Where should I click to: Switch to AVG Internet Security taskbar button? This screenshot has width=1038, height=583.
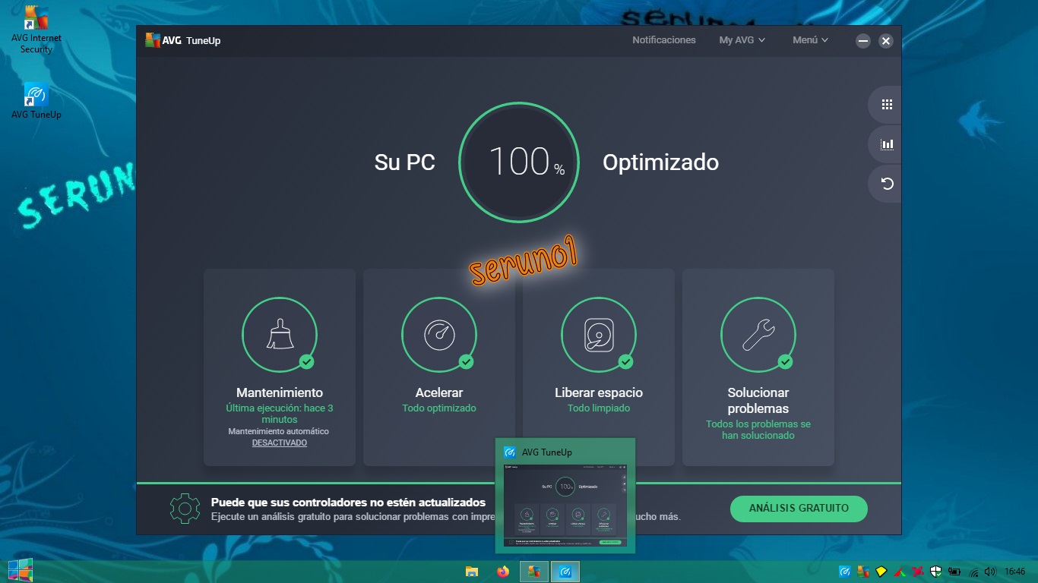point(534,572)
